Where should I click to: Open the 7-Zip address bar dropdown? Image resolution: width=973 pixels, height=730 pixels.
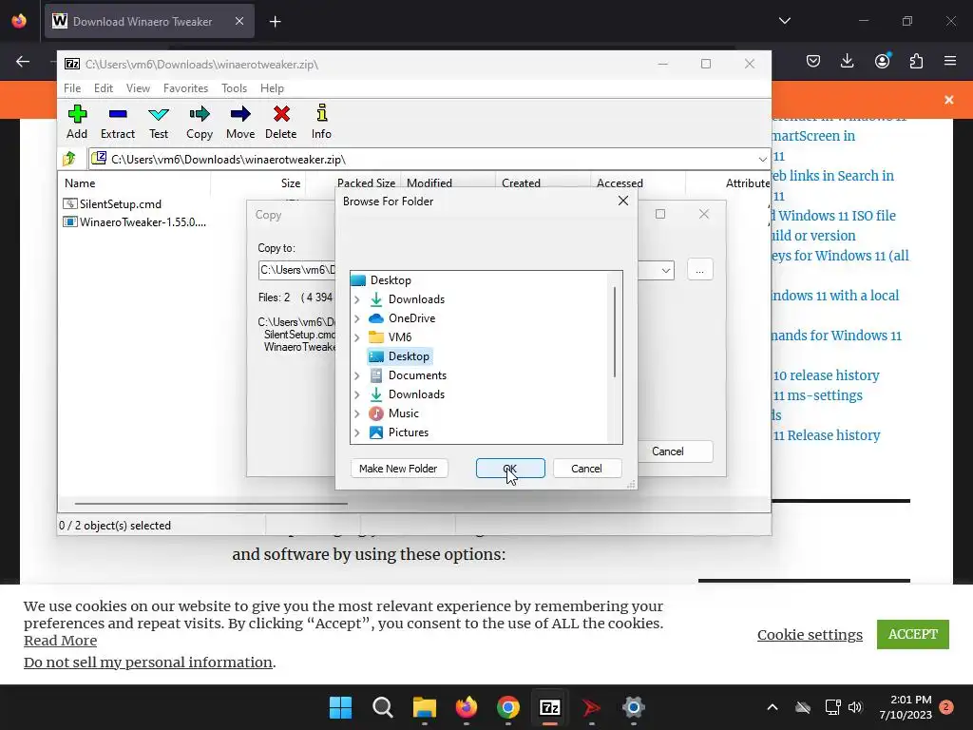(x=763, y=160)
